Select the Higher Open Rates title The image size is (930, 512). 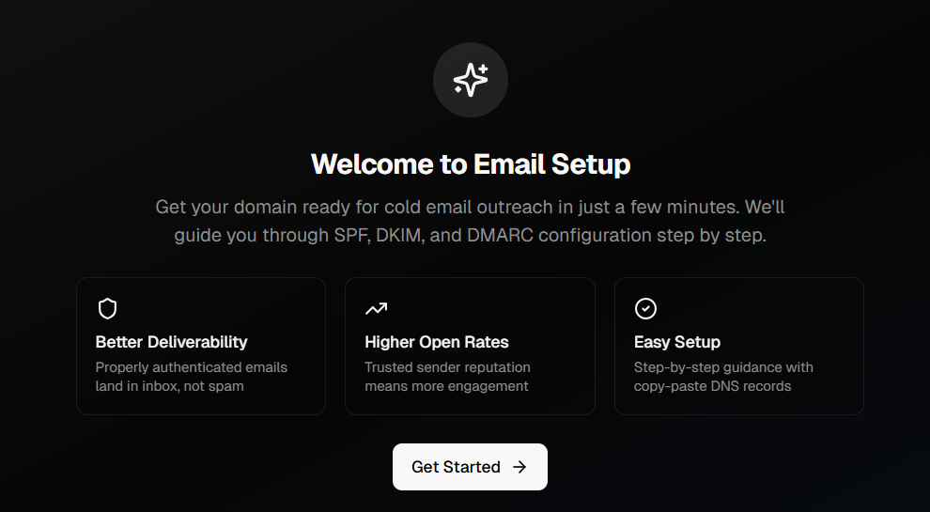pos(437,342)
